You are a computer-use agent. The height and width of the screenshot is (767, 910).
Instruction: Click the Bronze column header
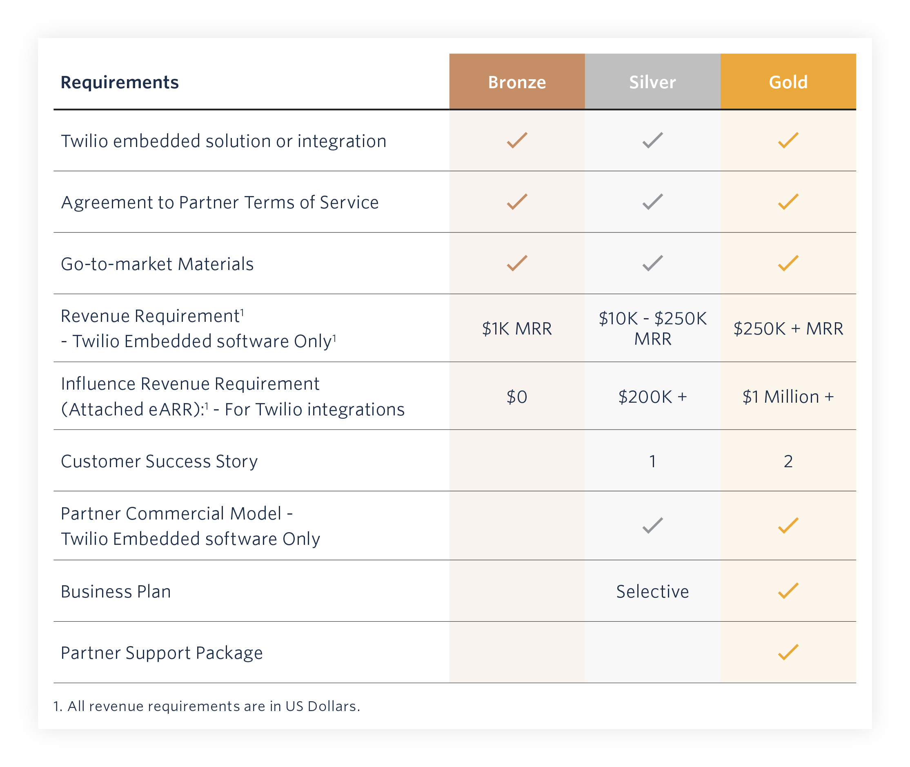(x=517, y=82)
